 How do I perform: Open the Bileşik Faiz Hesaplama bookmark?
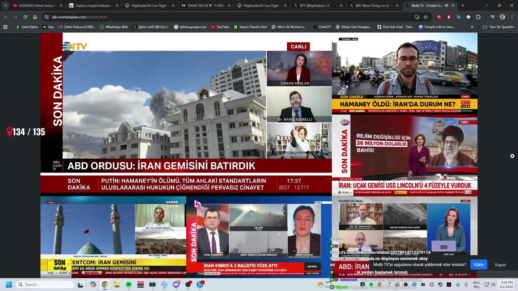(x=353, y=27)
